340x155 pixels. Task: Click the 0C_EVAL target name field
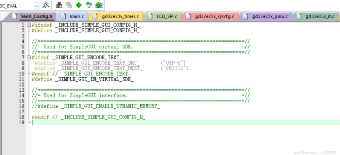(16, 6)
